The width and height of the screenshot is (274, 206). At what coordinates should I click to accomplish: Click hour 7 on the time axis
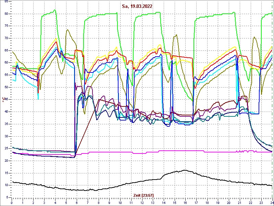coord(88,202)
